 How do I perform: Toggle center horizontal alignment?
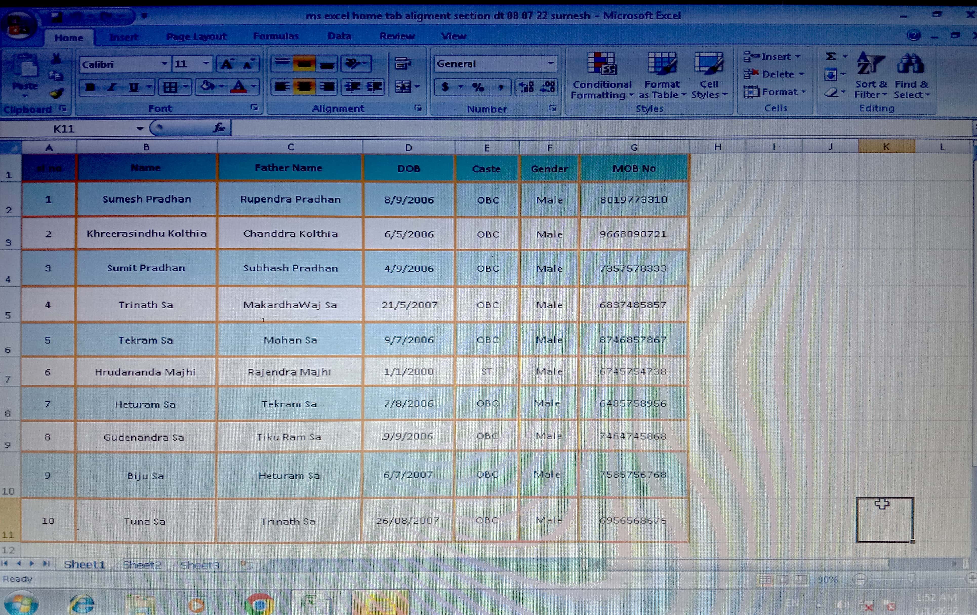(304, 87)
